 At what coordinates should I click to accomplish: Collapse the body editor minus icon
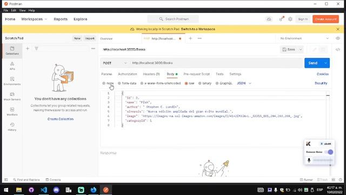coord(328,95)
